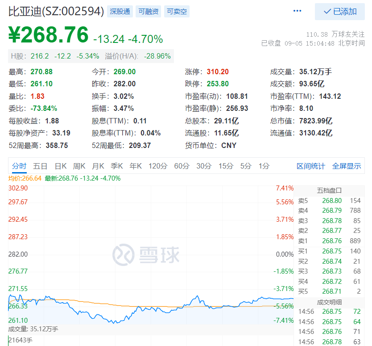This screenshot has width=372, height=346.
Task: Open the 月K chart tab
Action: (98, 166)
